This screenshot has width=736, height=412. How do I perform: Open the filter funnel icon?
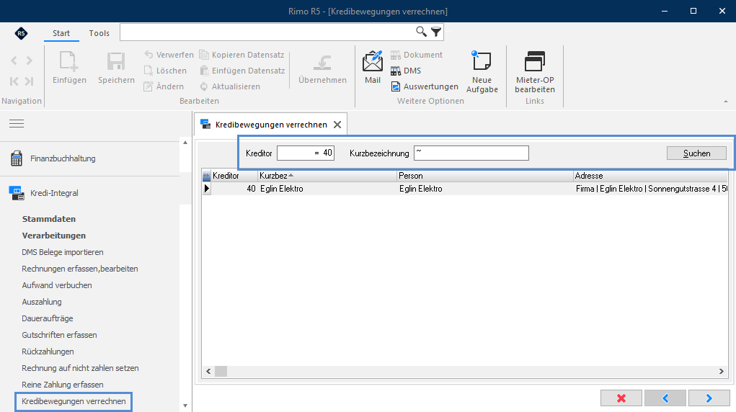tap(436, 32)
